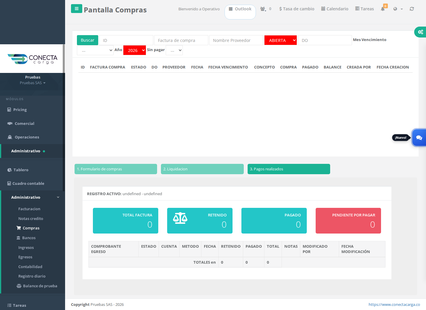The height and width of the screenshot is (310, 426).
Task: Focus the Nombre Proveedor field
Action: pyautogui.click(x=236, y=40)
